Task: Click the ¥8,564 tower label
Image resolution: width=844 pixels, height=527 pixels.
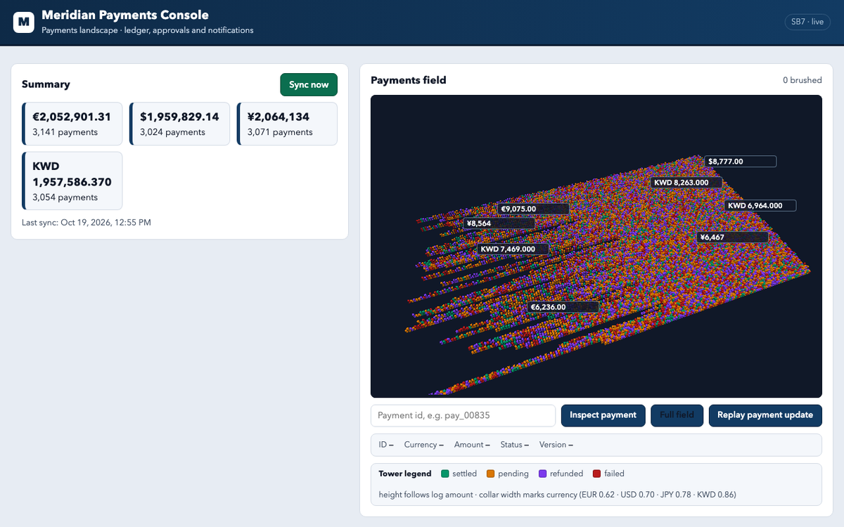Action: coord(499,223)
